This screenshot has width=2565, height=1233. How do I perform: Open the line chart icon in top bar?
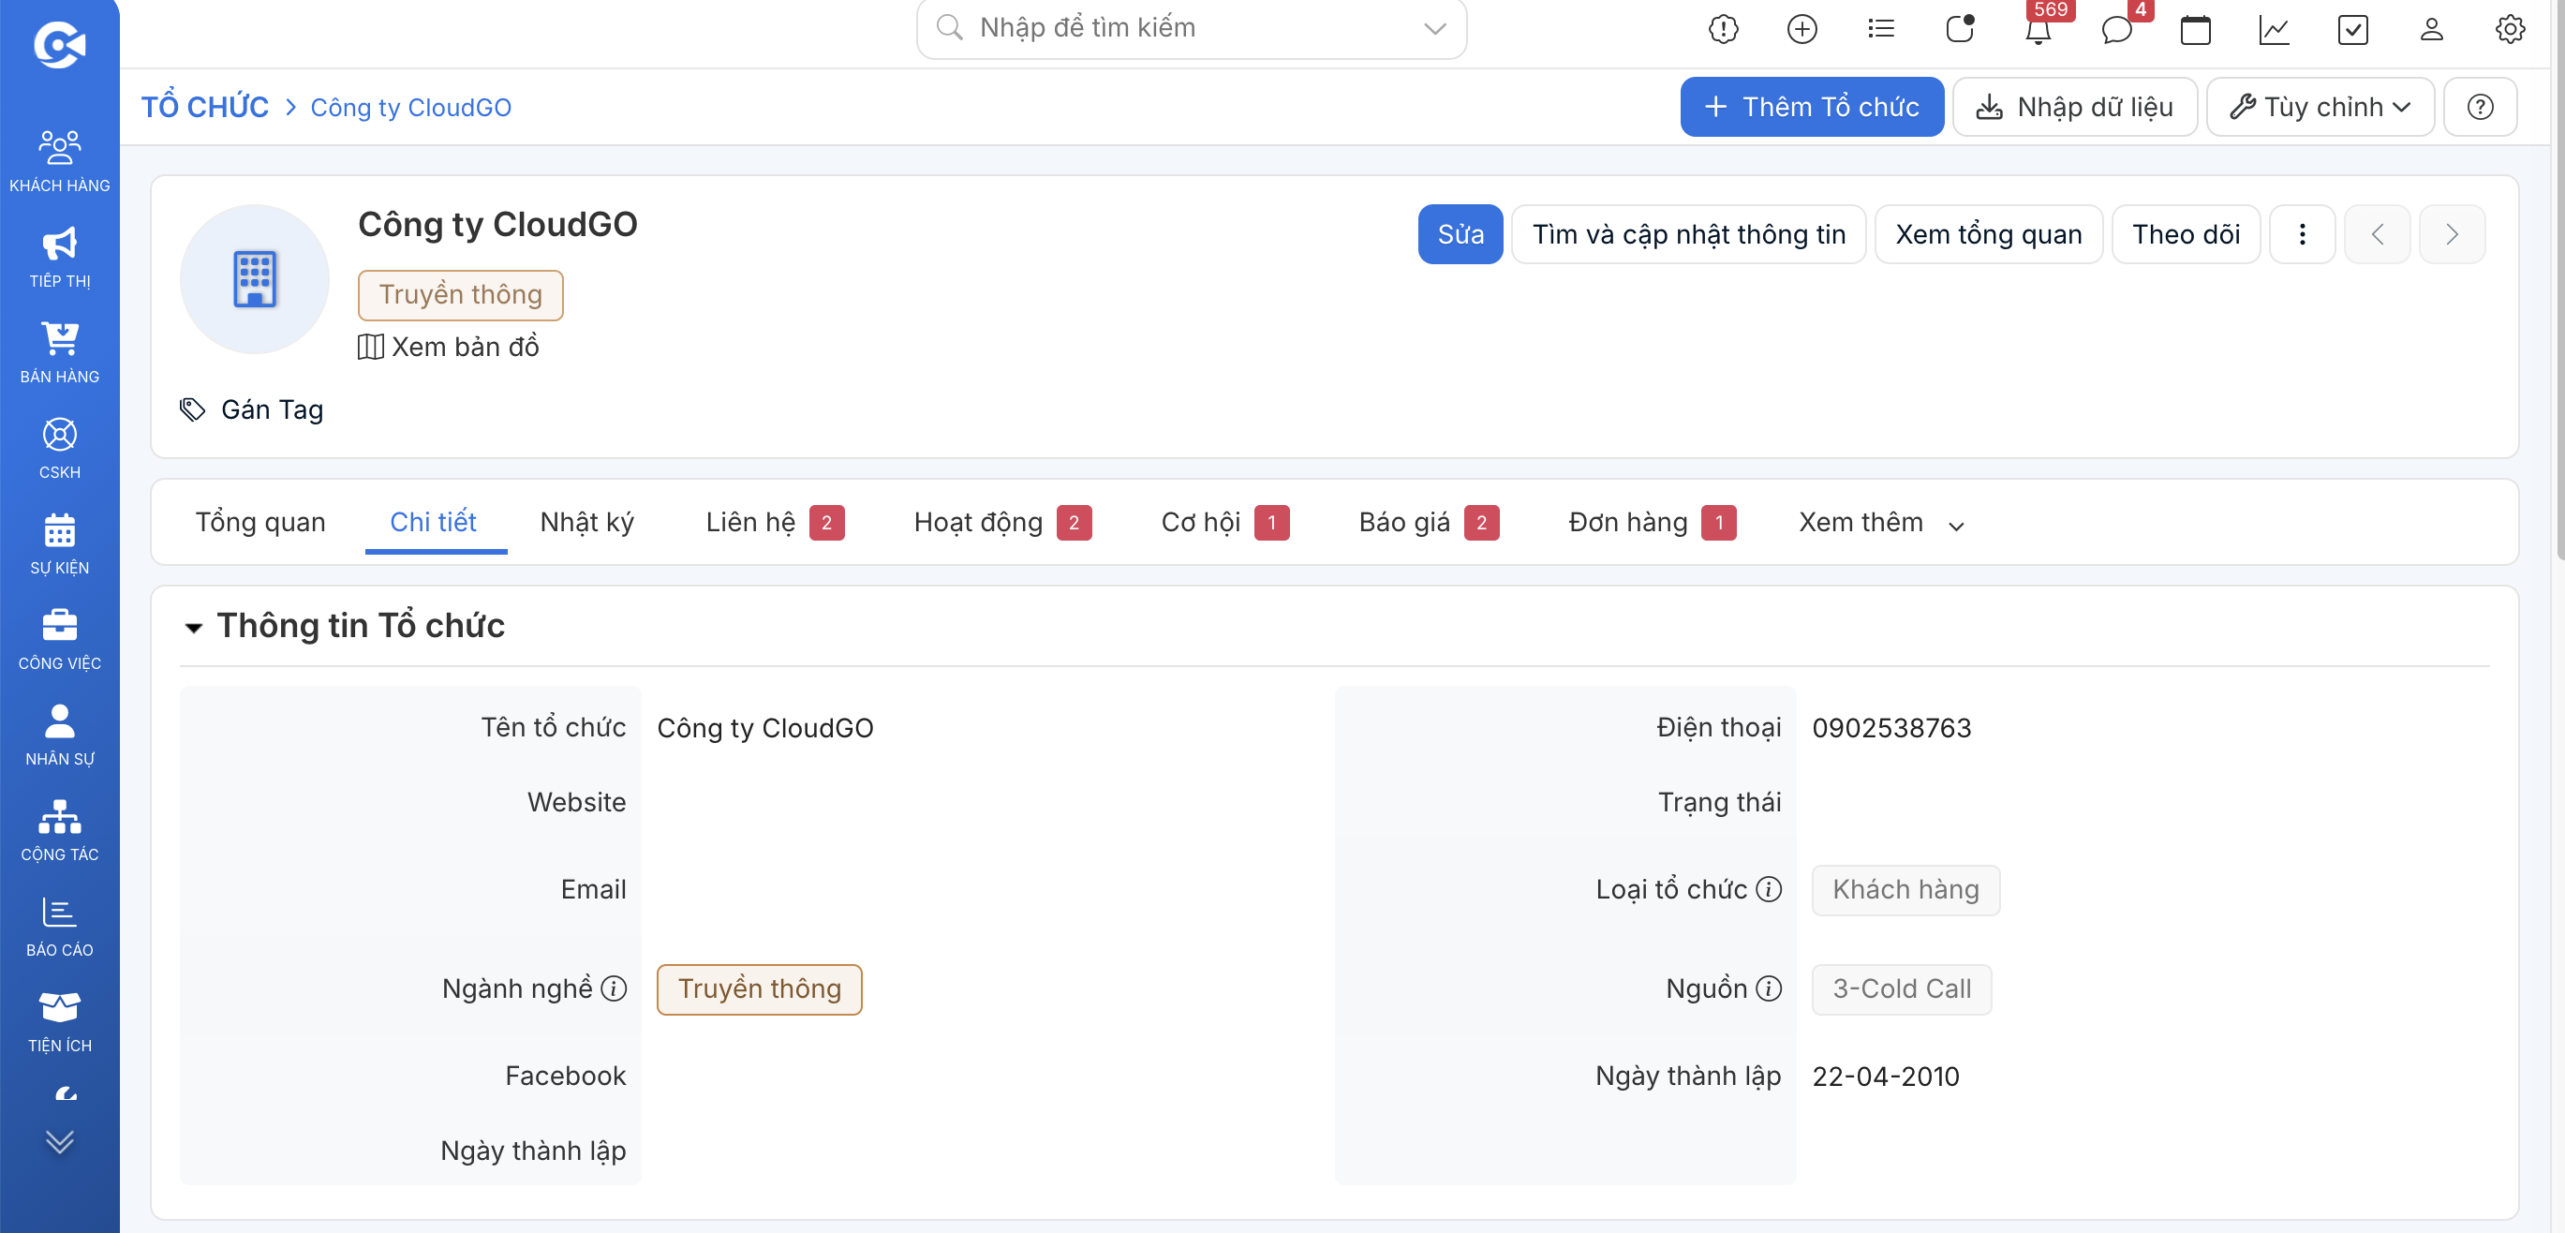click(2274, 29)
